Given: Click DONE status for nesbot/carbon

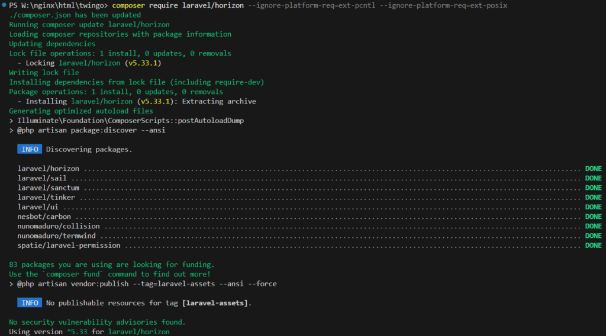Looking at the screenshot, I should pyautogui.click(x=593, y=217).
